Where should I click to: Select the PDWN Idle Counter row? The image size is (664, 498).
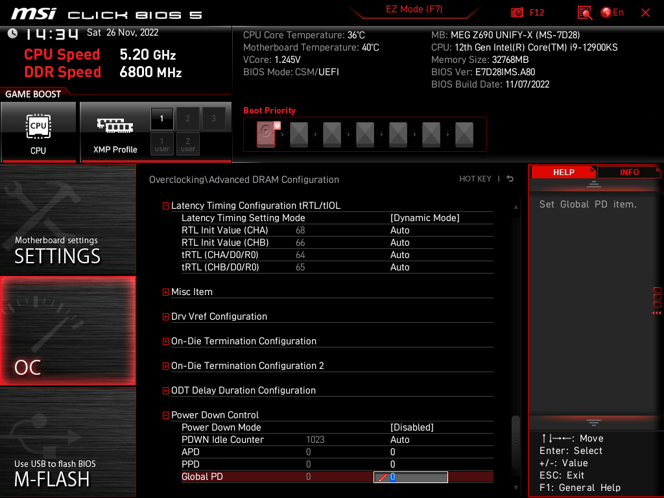point(337,440)
